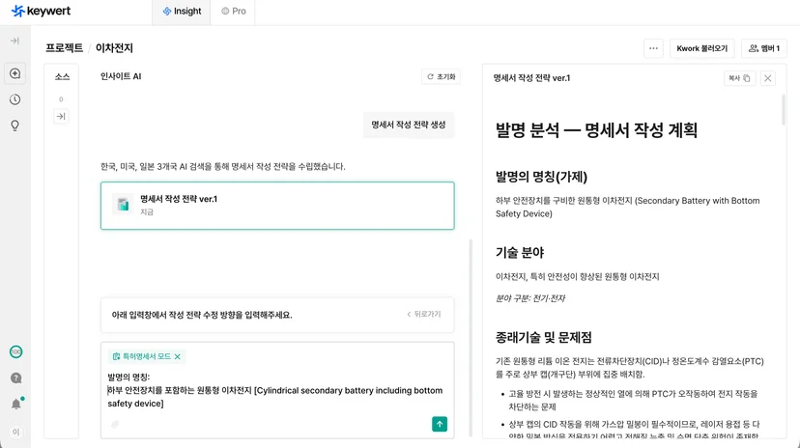Copy the strategy with the 복사 button

pyautogui.click(x=739, y=78)
